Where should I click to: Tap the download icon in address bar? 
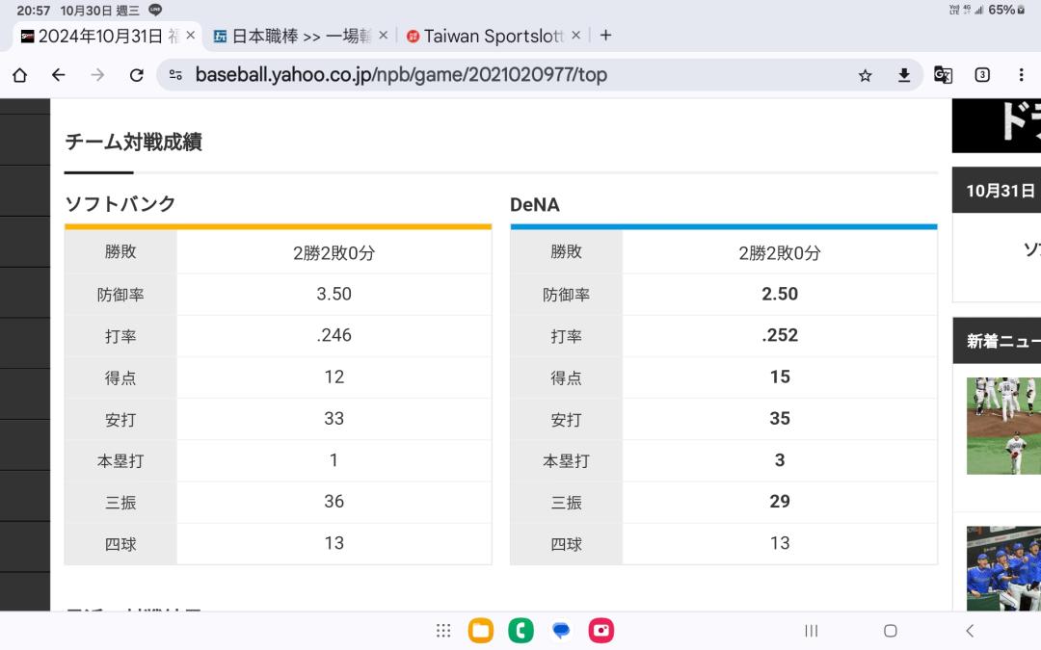point(904,76)
